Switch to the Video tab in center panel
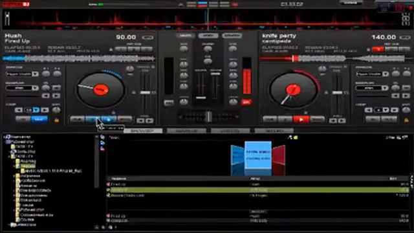 pos(208,36)
